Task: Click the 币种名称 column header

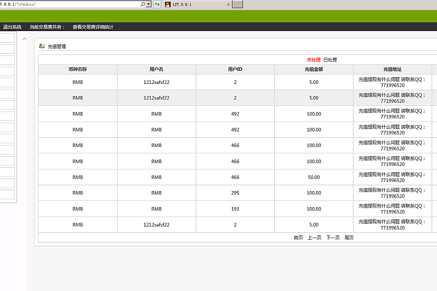Action: [78, 69]
